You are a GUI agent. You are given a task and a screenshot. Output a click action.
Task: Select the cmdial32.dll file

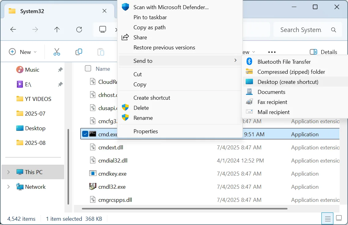coord(113,160)
